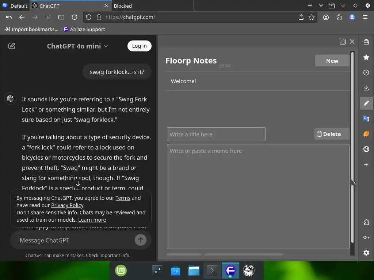The height and width of the screenshot is (280, 374).
Task: Open the Linux Mint start menu
Action: click(x=121, y=271)
